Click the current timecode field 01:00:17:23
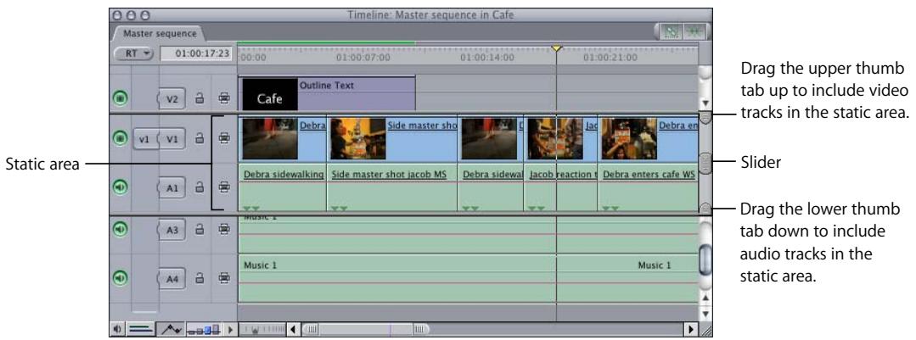 (196, 53)
